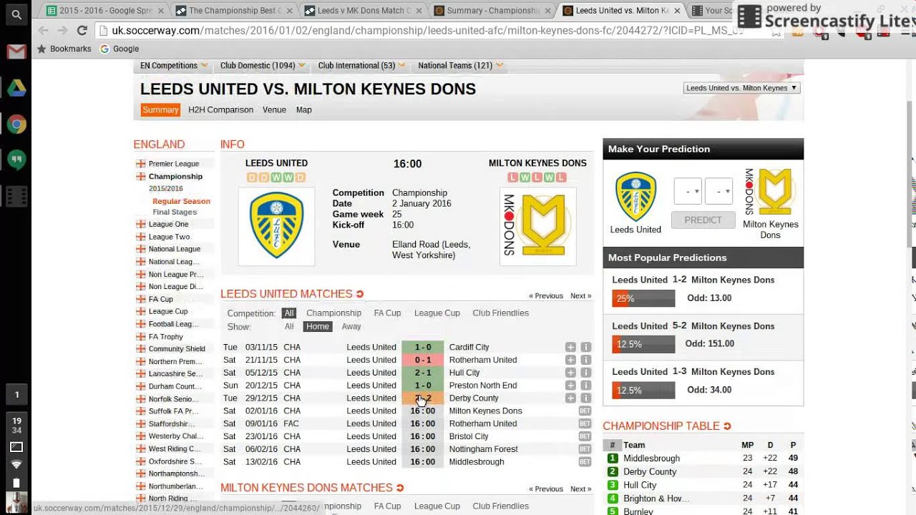Open Google Drive from the shelf
This screenshot has height=515, width=916.
tap(16, 88)
